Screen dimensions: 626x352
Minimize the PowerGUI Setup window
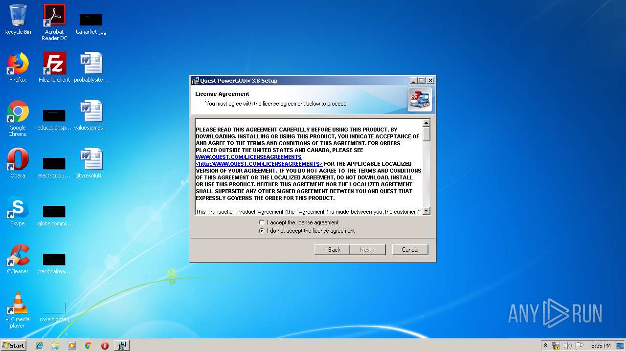click(413, 81)
